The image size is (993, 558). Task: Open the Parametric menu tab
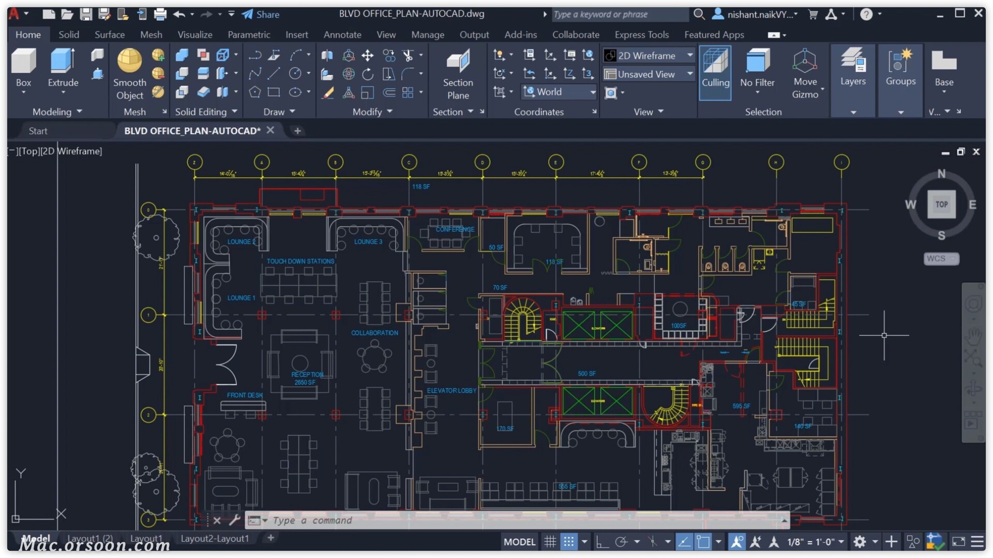pyautogui.click(x=248, y=34)
